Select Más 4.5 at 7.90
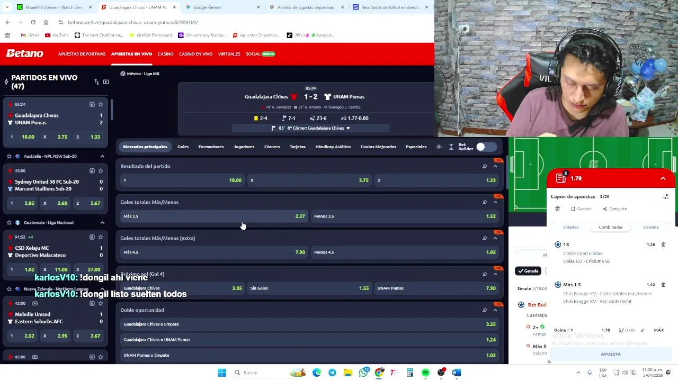The height and width of the screenshot is (381, 678). coord(214,252)
